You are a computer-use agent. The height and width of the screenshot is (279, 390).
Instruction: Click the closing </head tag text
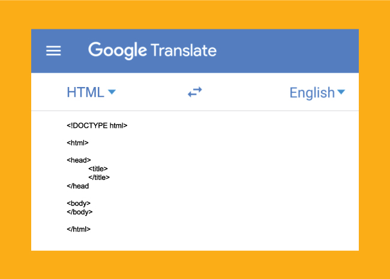(78, 186)
